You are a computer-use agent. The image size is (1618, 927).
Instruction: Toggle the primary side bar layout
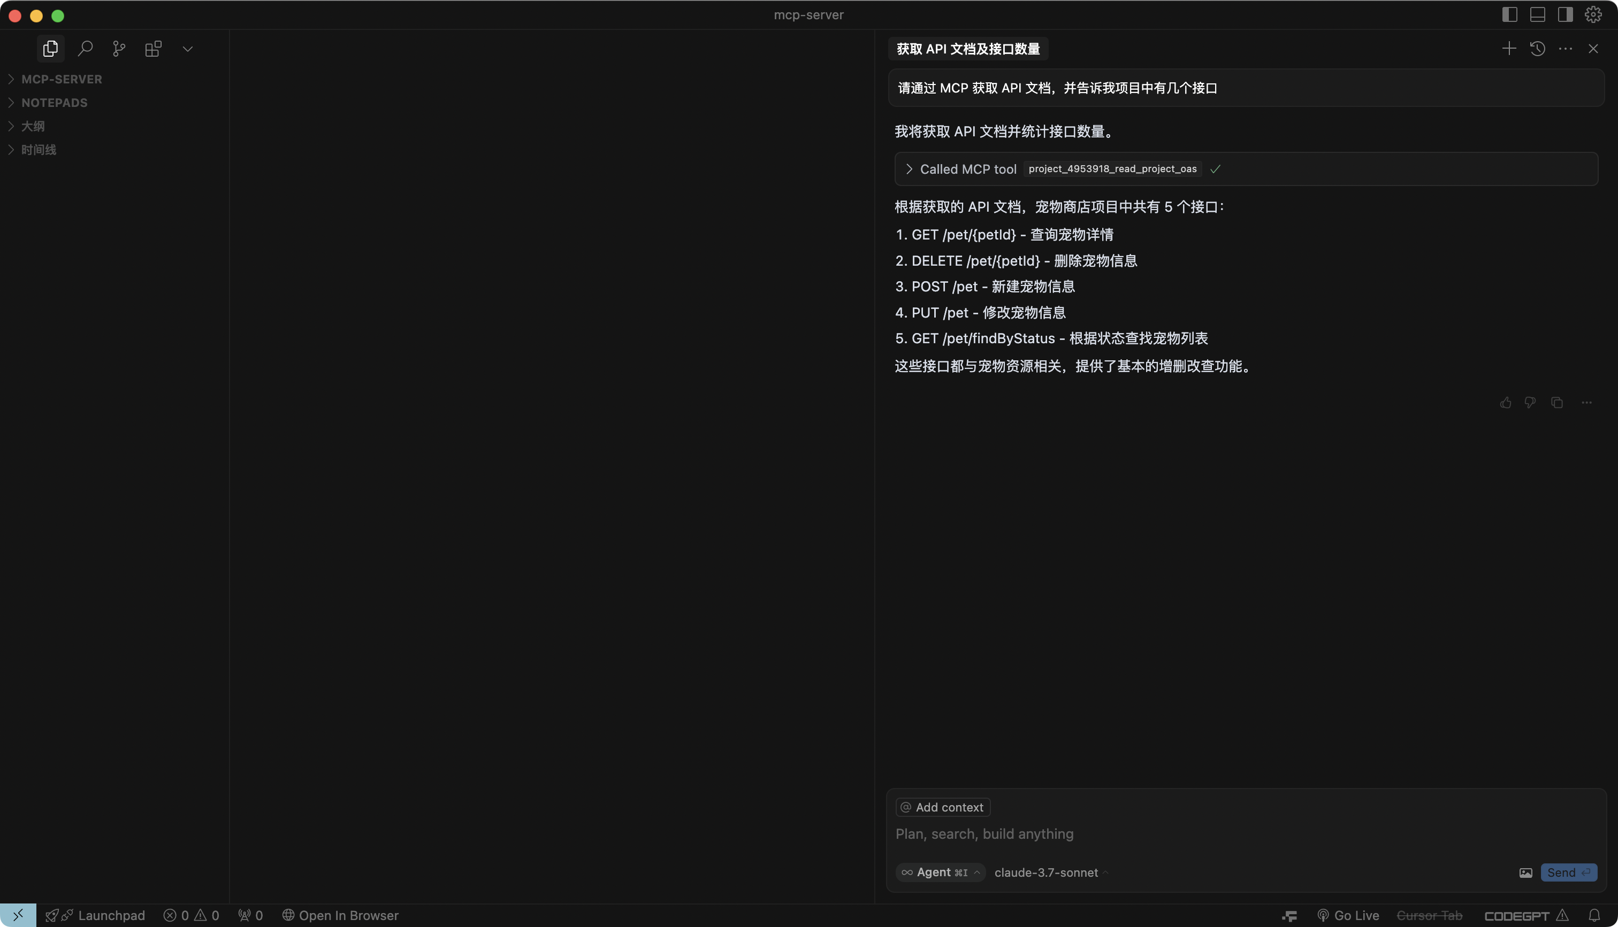coord(1509,14)
